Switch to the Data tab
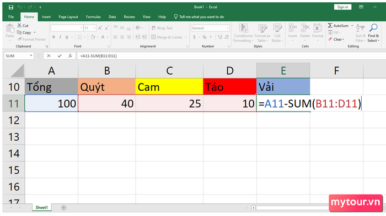This screenshot has width=386, height=216. (112, 17)
